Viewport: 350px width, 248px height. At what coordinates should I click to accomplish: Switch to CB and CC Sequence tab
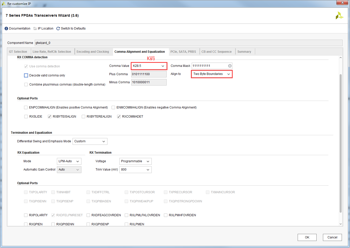coord(216,52)
